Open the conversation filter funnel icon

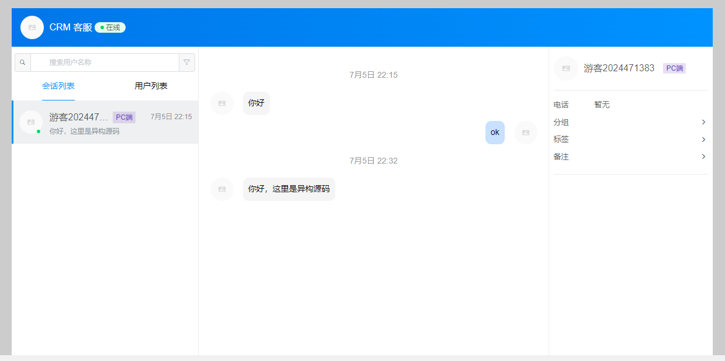click(x=187, y=63)
